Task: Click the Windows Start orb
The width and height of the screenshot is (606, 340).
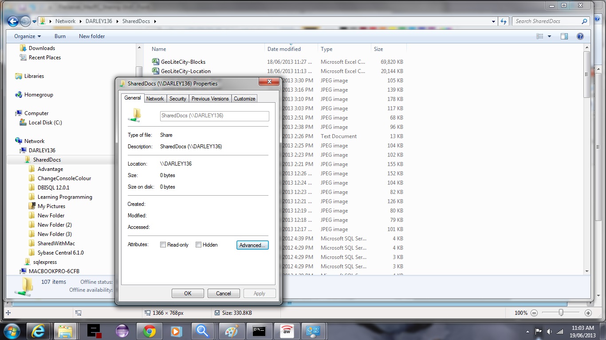Action: pos(12,331)
